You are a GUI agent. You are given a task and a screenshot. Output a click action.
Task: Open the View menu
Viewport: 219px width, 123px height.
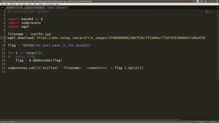24,4
